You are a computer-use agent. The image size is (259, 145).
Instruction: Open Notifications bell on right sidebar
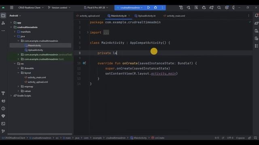click(x=257, y=15)
